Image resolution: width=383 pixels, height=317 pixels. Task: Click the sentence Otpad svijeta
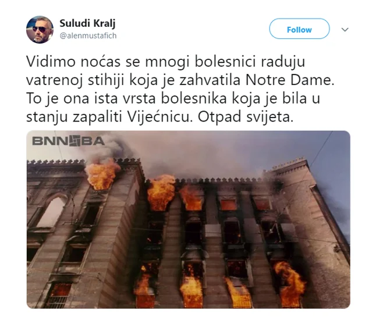[x=245, y=117]
